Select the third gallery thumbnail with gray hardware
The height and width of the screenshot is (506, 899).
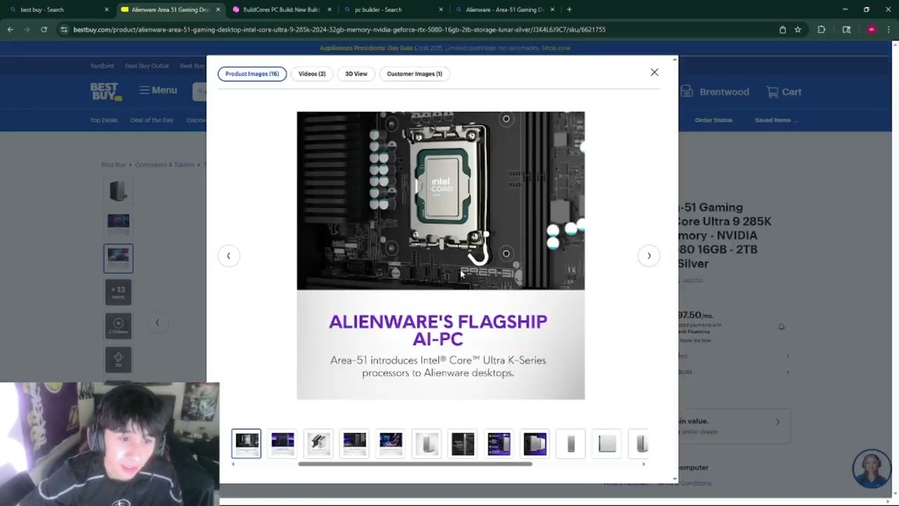(319, 443)
